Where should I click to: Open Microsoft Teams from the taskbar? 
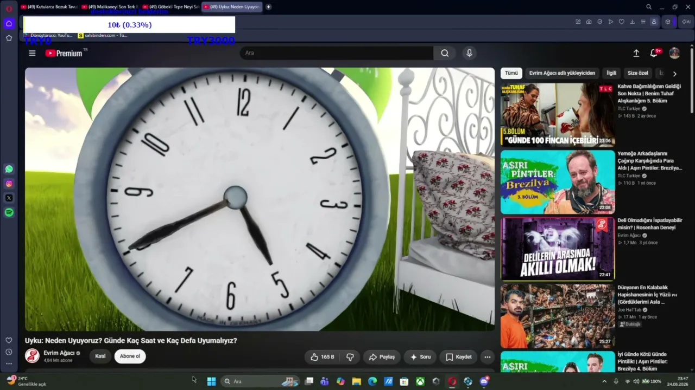[x=324, y=381]
